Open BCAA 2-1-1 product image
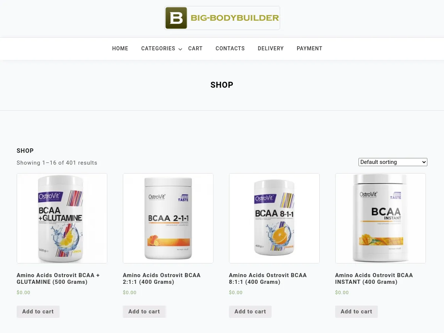The image size is (444, 333). (168, 218)
